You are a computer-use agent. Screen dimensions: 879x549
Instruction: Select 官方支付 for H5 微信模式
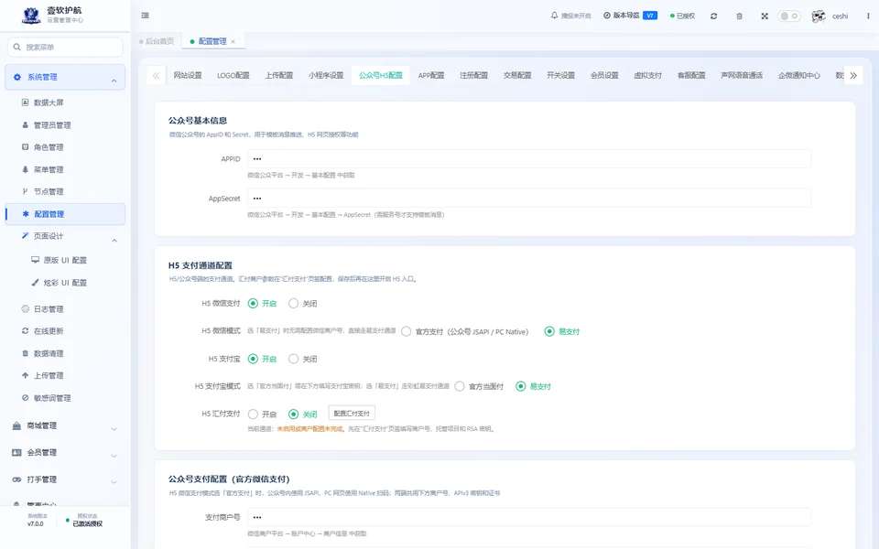[x=407, y=331]
